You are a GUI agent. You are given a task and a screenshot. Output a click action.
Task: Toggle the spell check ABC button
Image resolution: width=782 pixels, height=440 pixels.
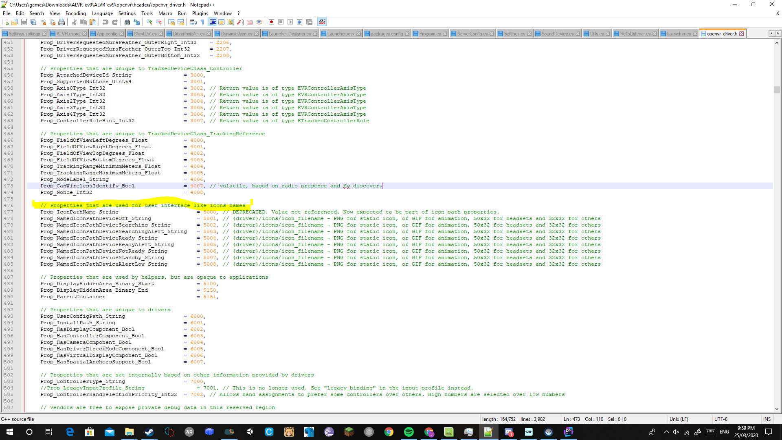pos(322,22)
